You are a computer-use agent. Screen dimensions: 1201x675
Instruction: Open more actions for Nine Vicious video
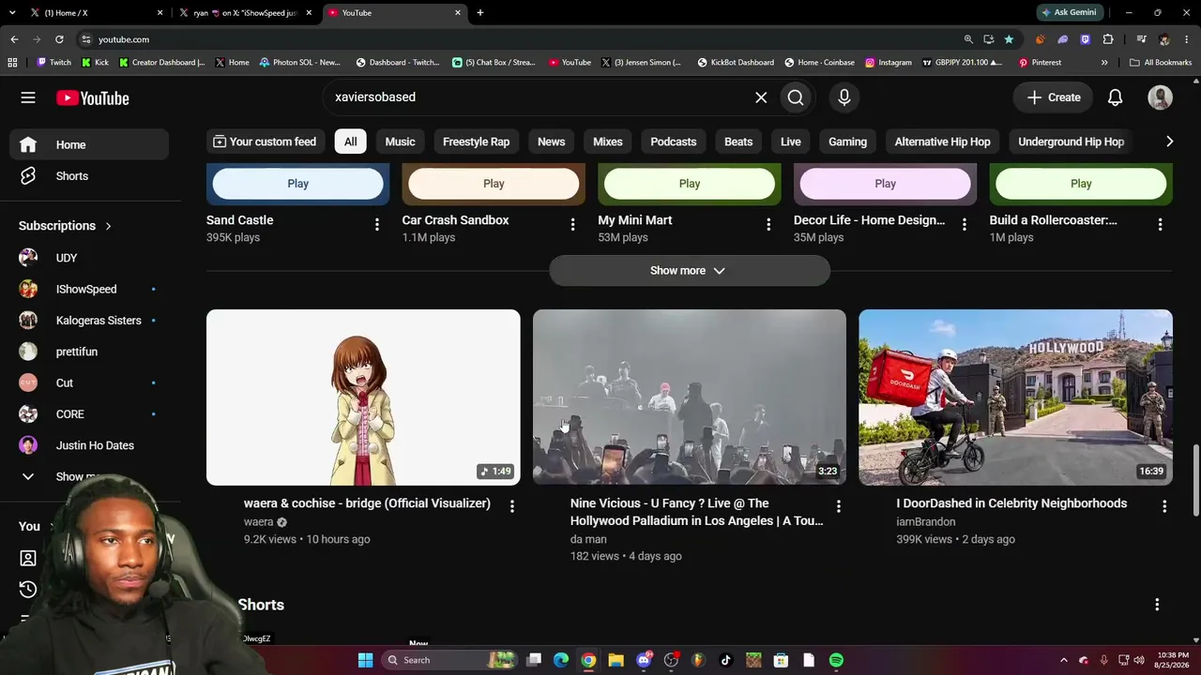[x=838, y=506]
